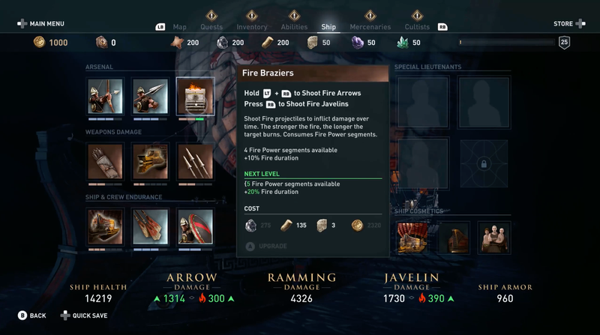Open the arrow quiver weapons damage upgrade
This screenshot has height=335, width=600.
click(x=105, y=161)
